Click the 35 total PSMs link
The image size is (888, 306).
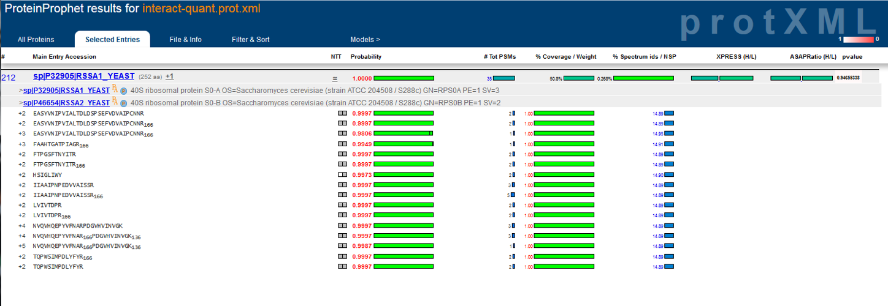click(489, 79)
